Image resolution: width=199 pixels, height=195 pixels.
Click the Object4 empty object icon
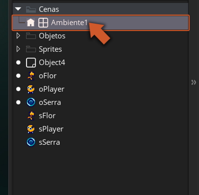pyautogui.click(x=31, y=62)
